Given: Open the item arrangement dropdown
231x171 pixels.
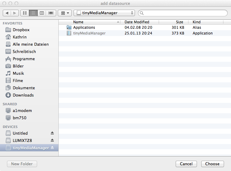Looking at the screenshot, I should (x=65, y=13).
